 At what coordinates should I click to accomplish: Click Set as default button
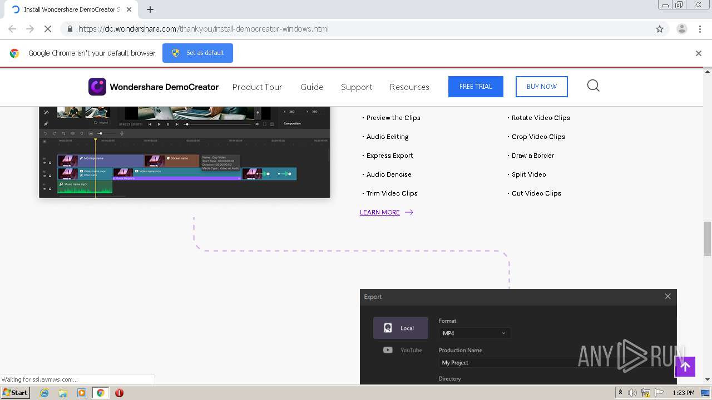(x=197, y=53)
